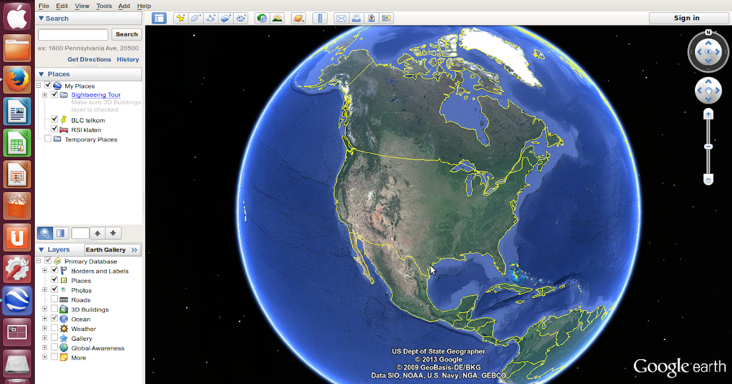Image resolution: width=732 pixels, height=384 pixels.
Task: Click the zoom in plus button
Action: 708,114
